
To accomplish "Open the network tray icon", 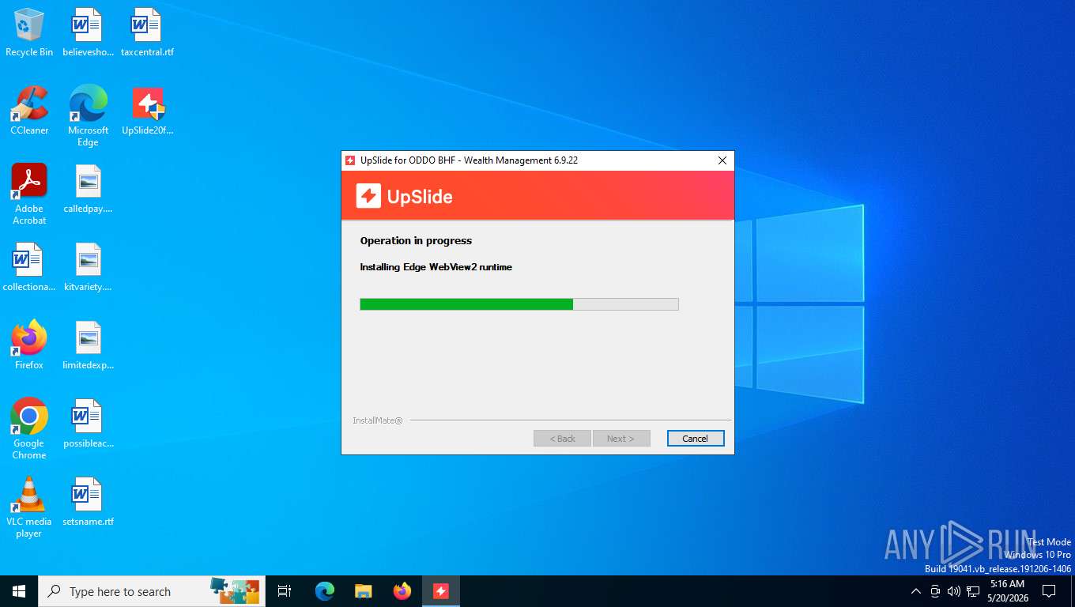I will 973,591.
